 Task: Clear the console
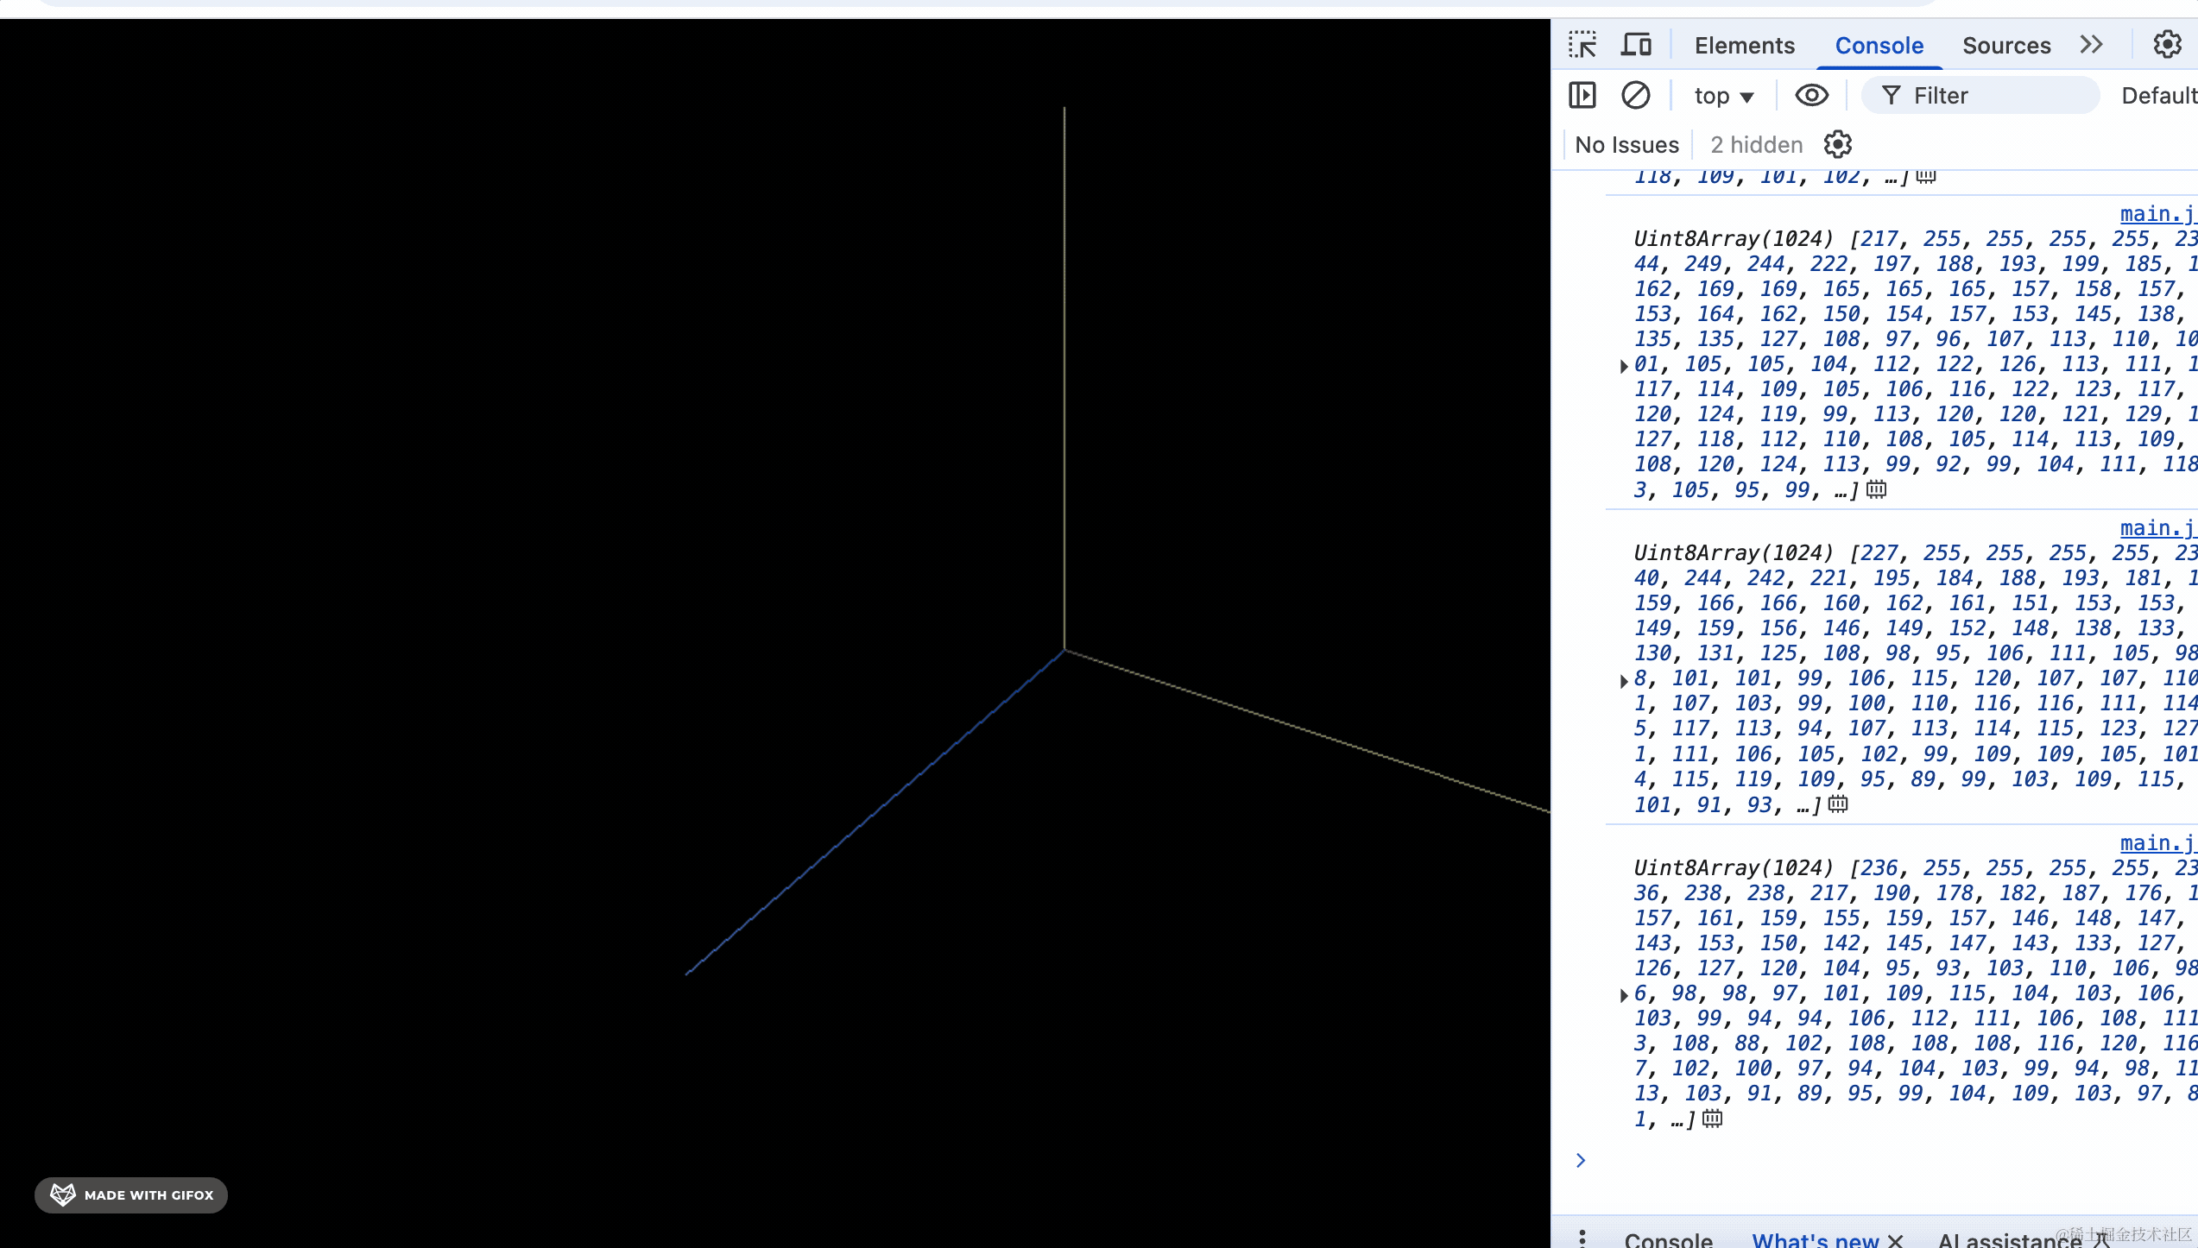point(1635,95)
